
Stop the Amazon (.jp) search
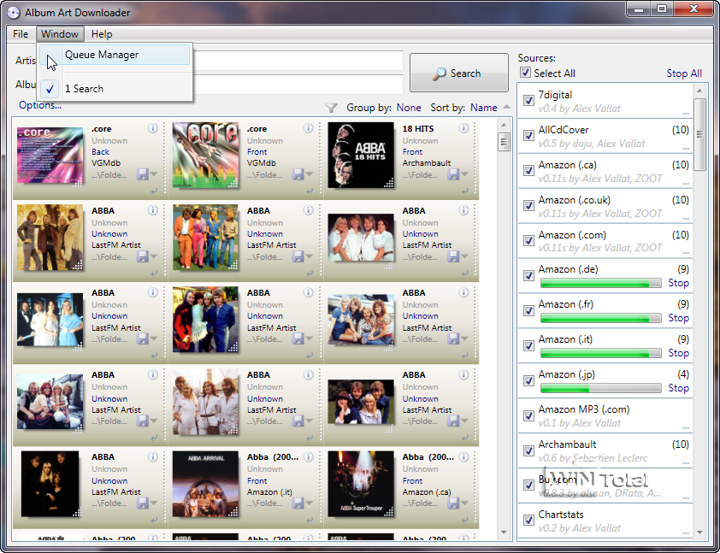678,388
